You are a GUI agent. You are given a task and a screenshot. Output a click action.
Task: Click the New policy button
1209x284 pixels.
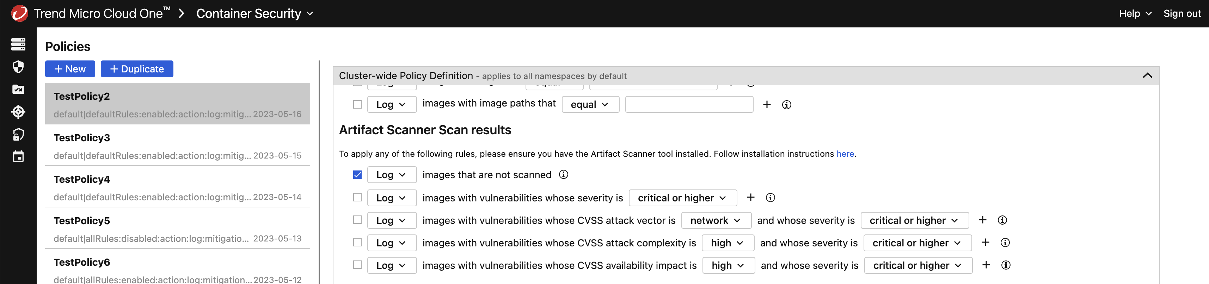(x=70, y=69)
